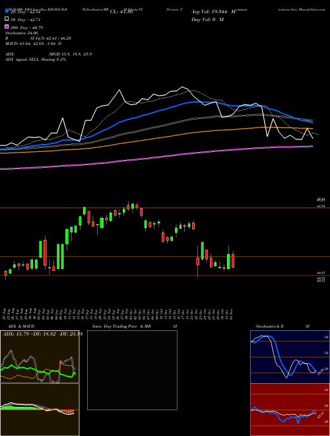Click the 'CL: 41.36' closing price text
The width and height of the screenshot is (330, 436).
(121, 12)
